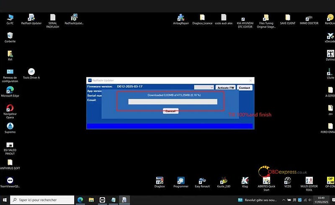Viewport: 335px width, 205px height.
Task: Switch to Padflash Updater taskbar item
Action: 124,200
